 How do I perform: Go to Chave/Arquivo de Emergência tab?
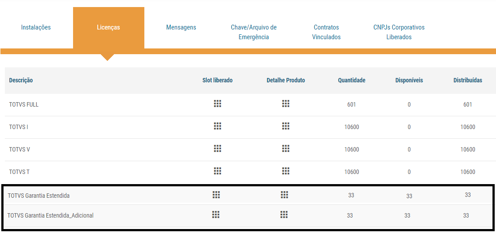click(254, 32)
